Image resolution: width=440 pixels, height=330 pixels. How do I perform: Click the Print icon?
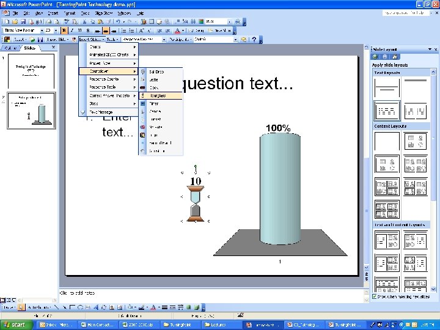pyautogui.click(x=49, y=21)
